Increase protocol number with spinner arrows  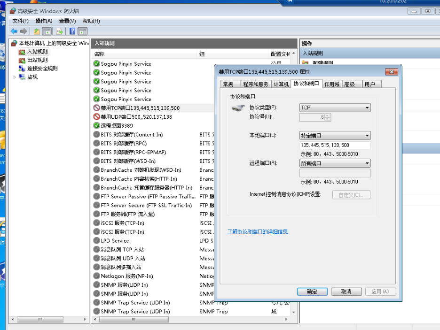click(x=328, y=115)
